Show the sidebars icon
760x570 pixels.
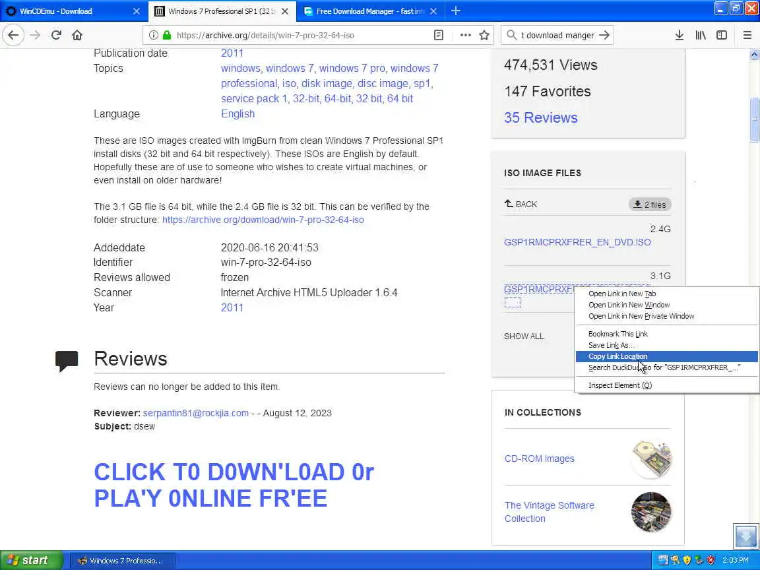pyautogui.click(x=722, y=35)
